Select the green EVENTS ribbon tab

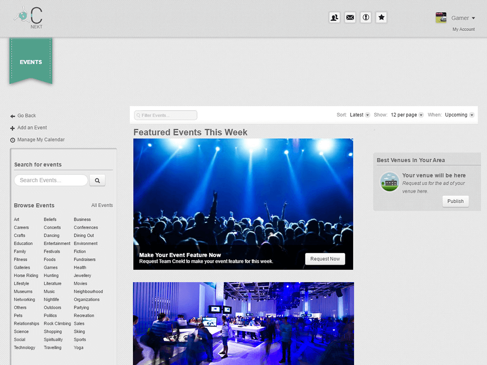[x=31, y=62]
